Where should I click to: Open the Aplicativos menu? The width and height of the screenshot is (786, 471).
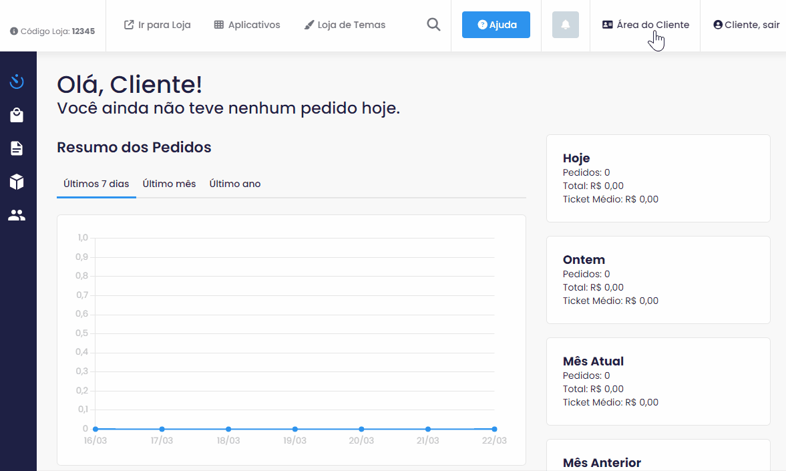tap(247, 25)
